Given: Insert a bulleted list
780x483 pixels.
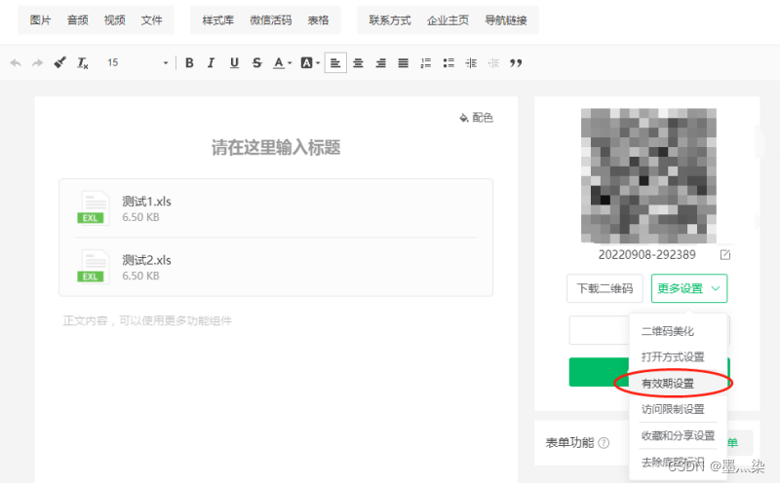Looking at the screenshot, I should tap(448, 63).
